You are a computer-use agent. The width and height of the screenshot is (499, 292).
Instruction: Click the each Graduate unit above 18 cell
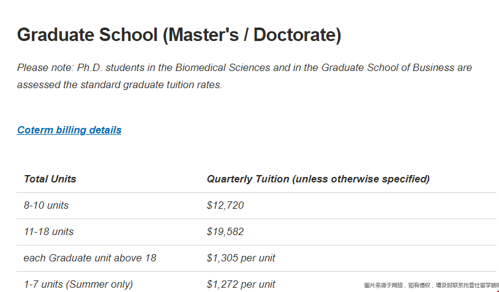(x=90, y=258)
